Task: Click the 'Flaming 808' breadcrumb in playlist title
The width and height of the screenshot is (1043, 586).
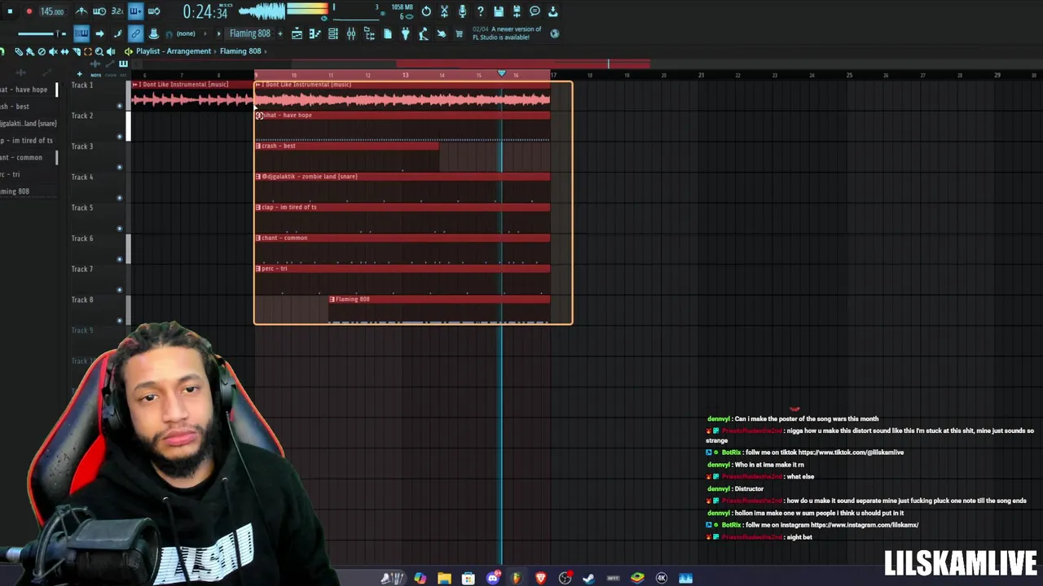Action: click(x=240, y=51)
